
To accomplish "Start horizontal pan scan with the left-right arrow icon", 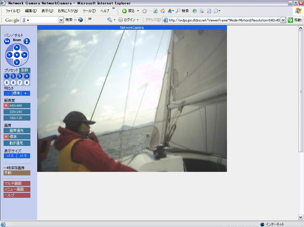I will (7, 41).
